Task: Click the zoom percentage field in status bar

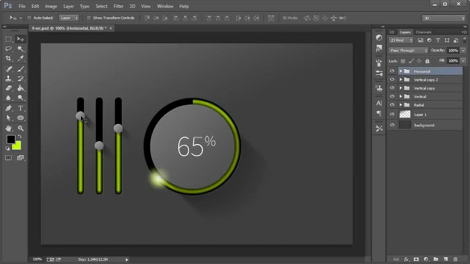Action: tap(37, 259)
